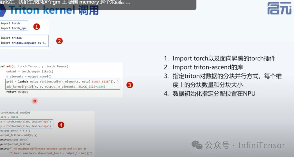Screen dimensions: 294x157
Task: Click the 启元 logo in the corner
Action: (279, 8)
